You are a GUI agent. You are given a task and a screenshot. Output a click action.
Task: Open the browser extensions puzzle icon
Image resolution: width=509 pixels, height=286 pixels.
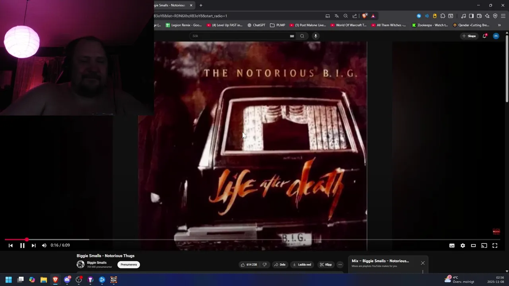443,16
